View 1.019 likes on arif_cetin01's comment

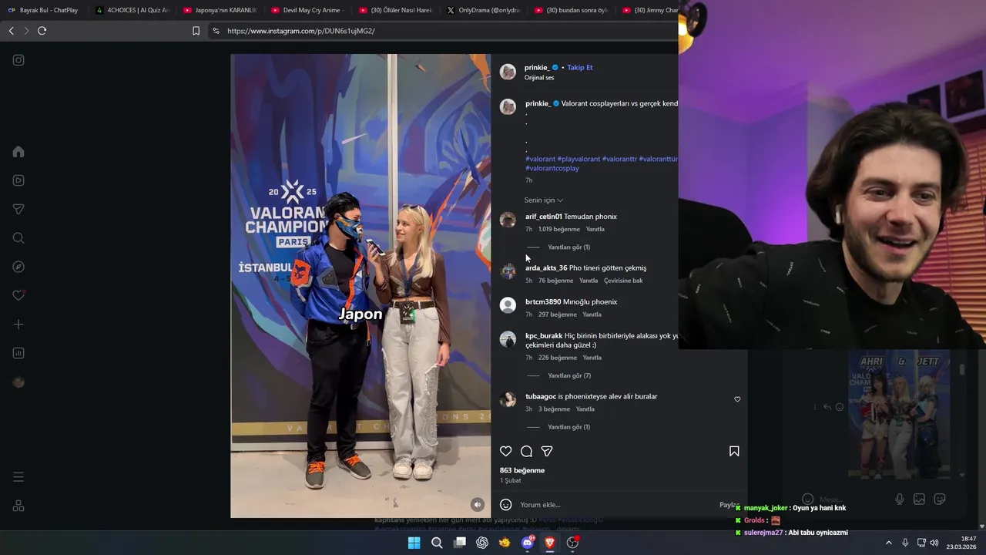coord(559,229)
